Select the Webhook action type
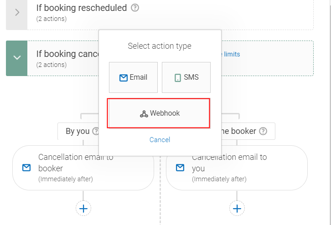 point(159,113)
